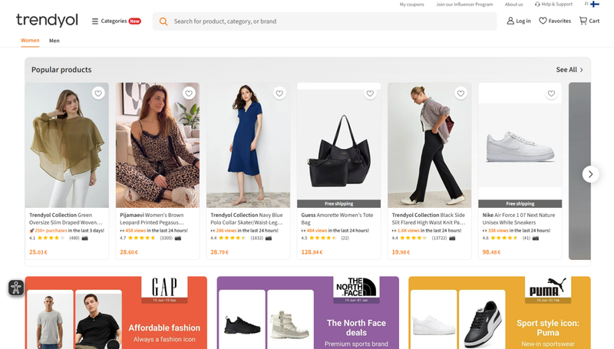614x349 pixels.
Task: Click Nike Air Force 1 07 title
Action: pos(519,219)
